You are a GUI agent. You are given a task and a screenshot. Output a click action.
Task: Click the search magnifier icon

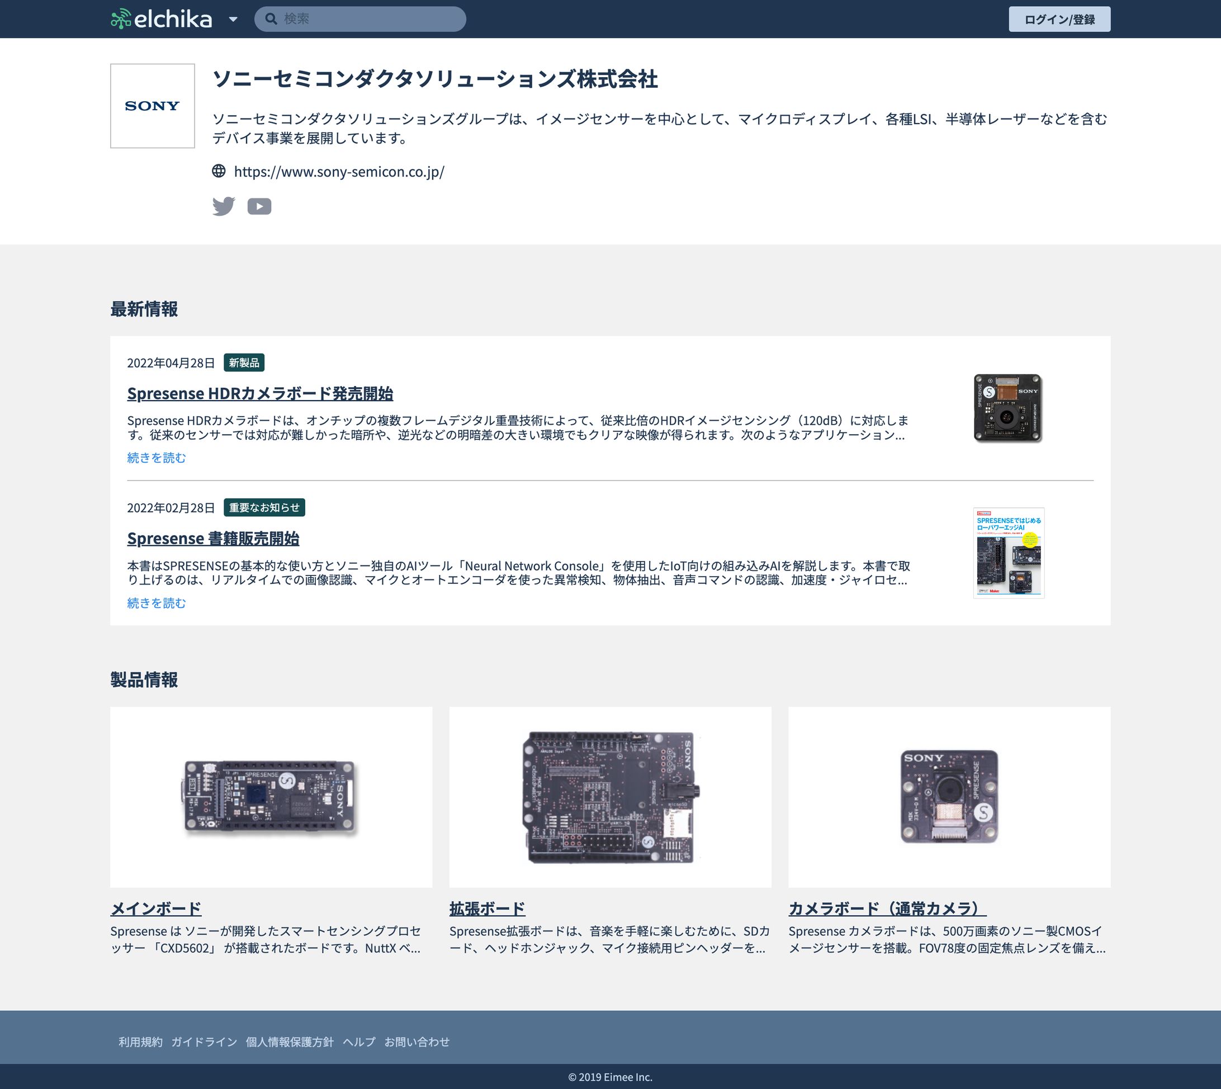point(271,19)
